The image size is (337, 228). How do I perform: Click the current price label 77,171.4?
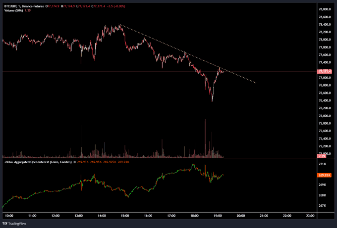[x=325, y=71]
